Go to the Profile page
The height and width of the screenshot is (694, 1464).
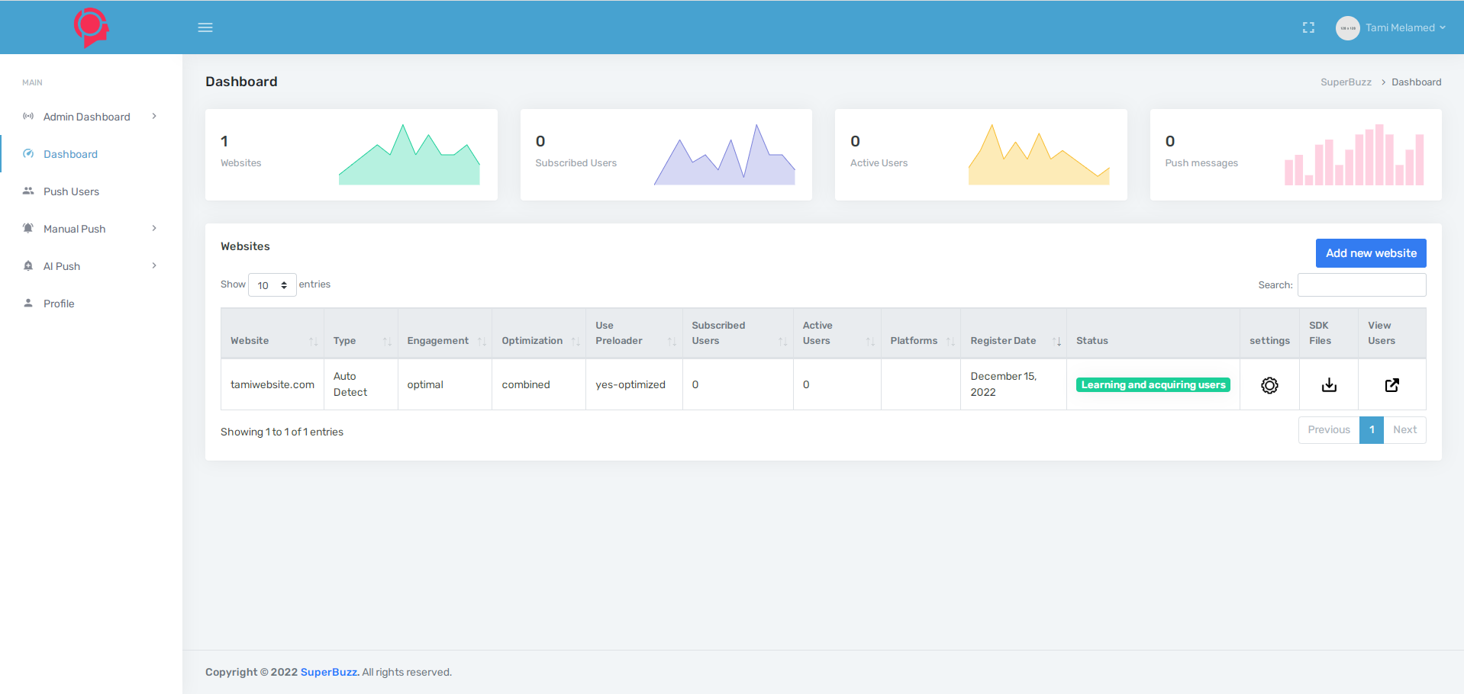click(59, 304)
